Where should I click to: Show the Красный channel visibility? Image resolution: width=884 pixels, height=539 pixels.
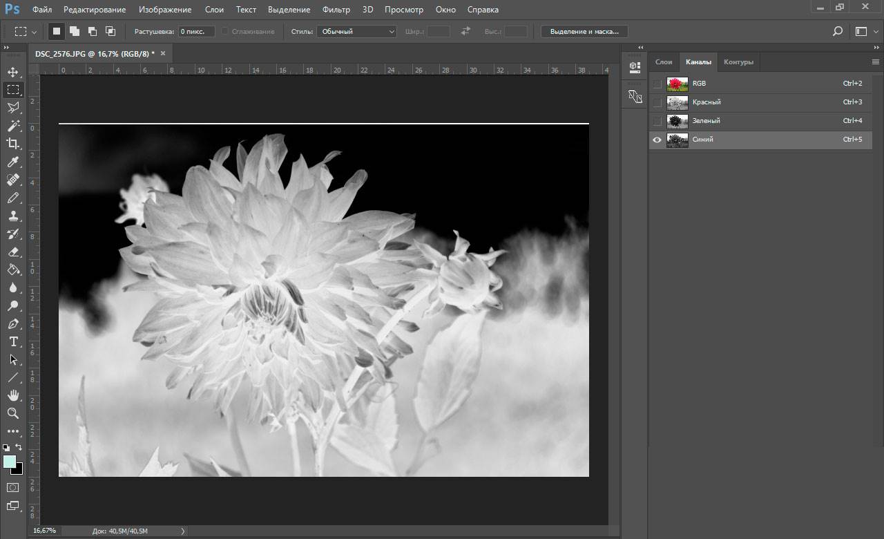point(657,102)
